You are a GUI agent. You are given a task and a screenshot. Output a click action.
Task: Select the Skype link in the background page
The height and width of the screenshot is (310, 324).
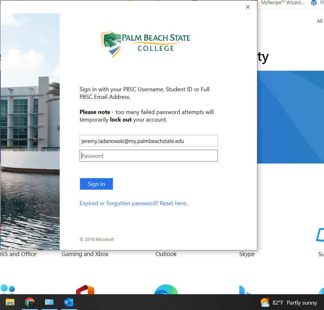247,254
